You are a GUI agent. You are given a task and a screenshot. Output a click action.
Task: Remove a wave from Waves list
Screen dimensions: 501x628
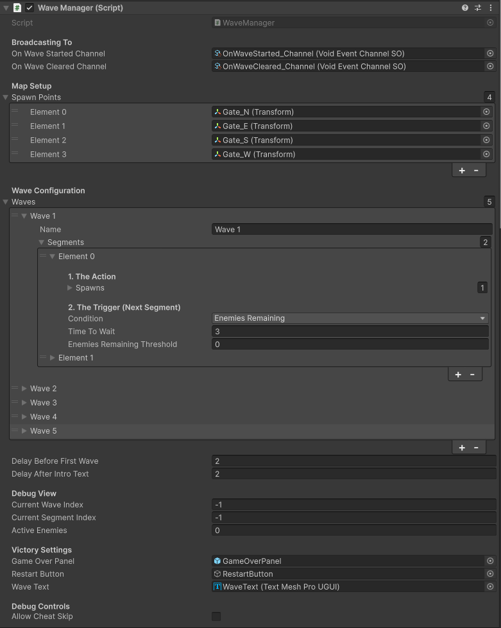(476, 448)
